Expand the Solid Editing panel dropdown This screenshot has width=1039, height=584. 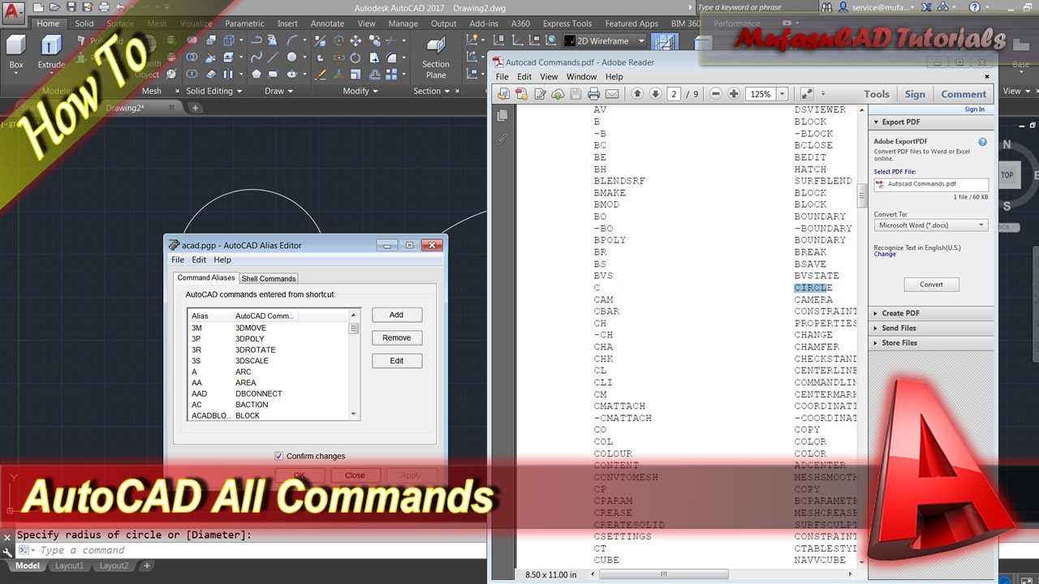coord(213,91)
